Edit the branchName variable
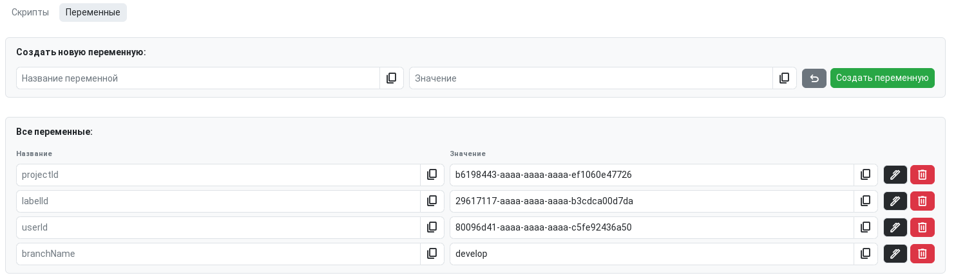956x280 pixels. pyautogui.click(x=895, y=254)
